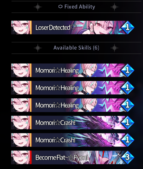Click the portrait on last Momori☆Crash! row

pos(20,140)
